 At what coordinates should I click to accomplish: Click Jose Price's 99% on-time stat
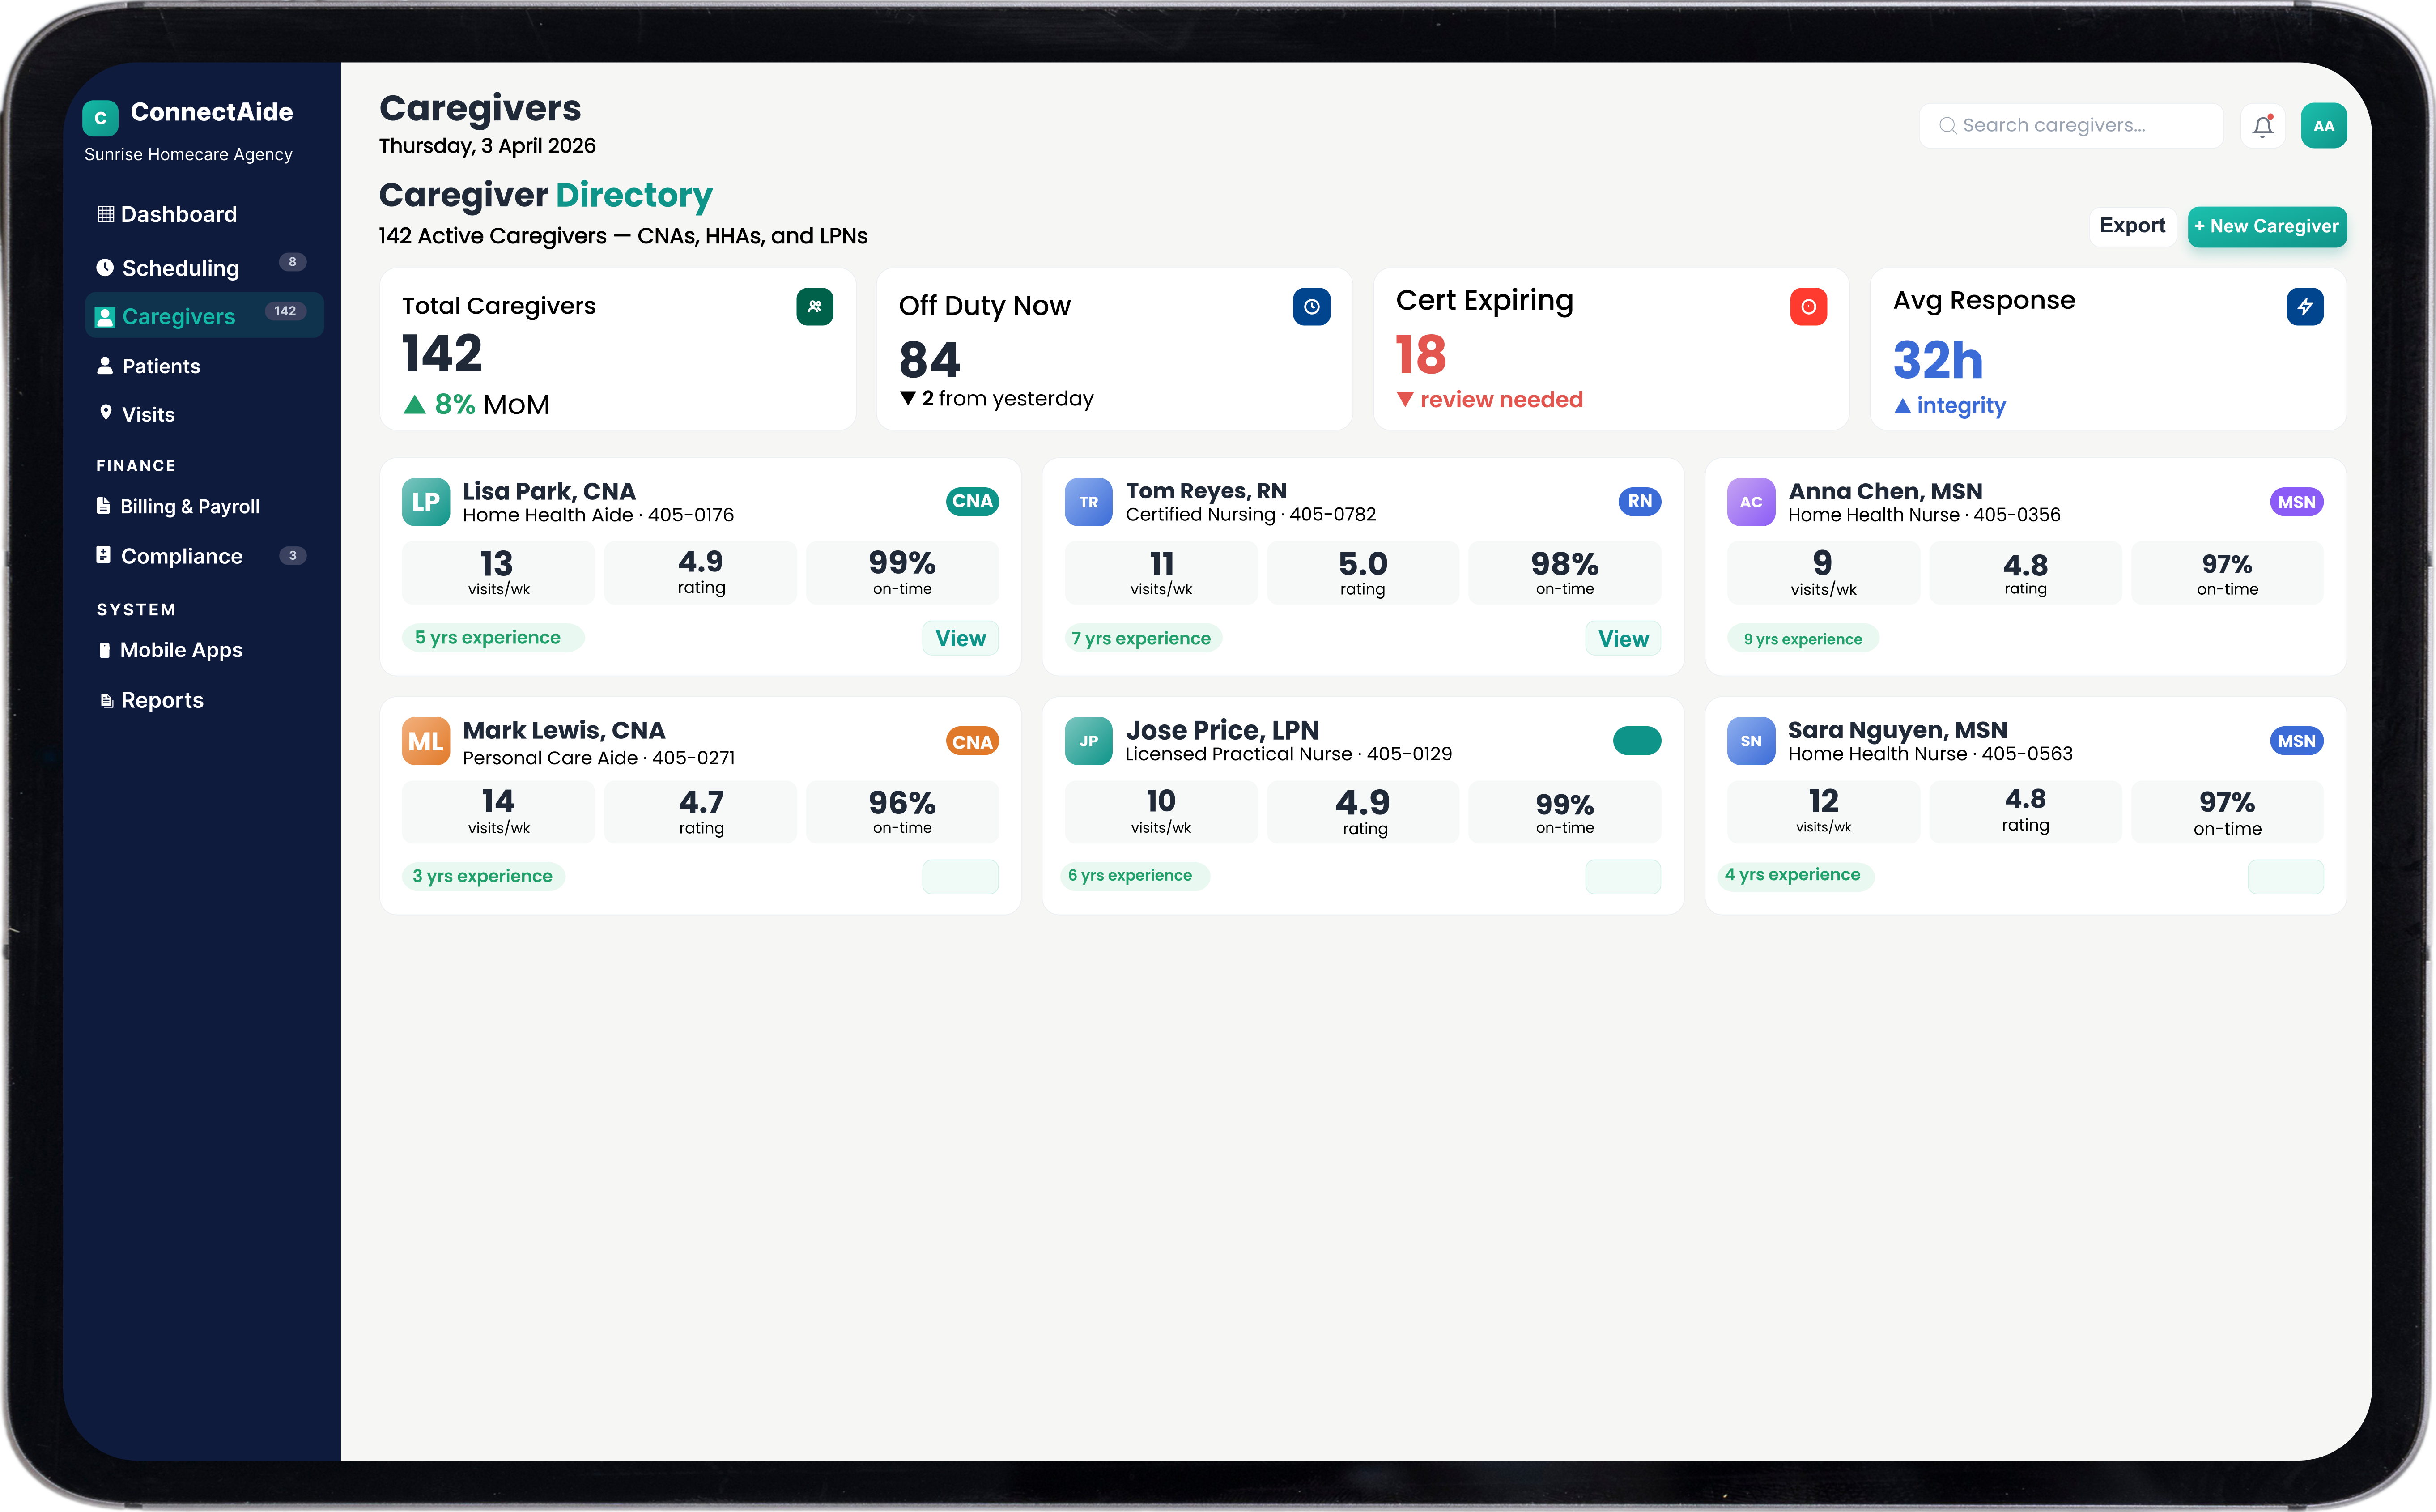(x=1564, y=812)
